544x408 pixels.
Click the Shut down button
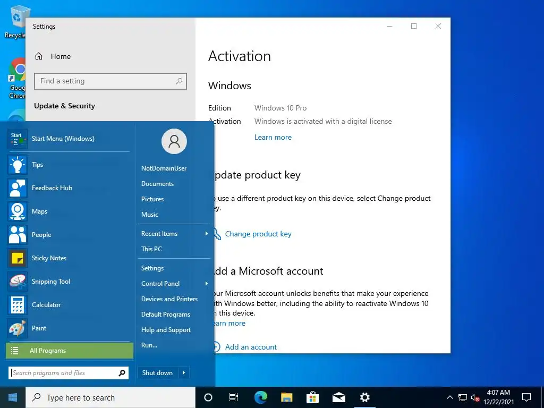tap(157, 372)
